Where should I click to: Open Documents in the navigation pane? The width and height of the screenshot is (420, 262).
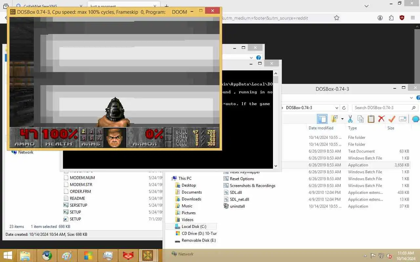[192, 192]
